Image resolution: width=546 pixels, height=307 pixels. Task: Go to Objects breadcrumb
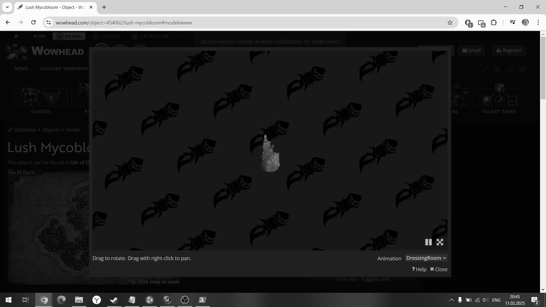(x=51, y=130)
